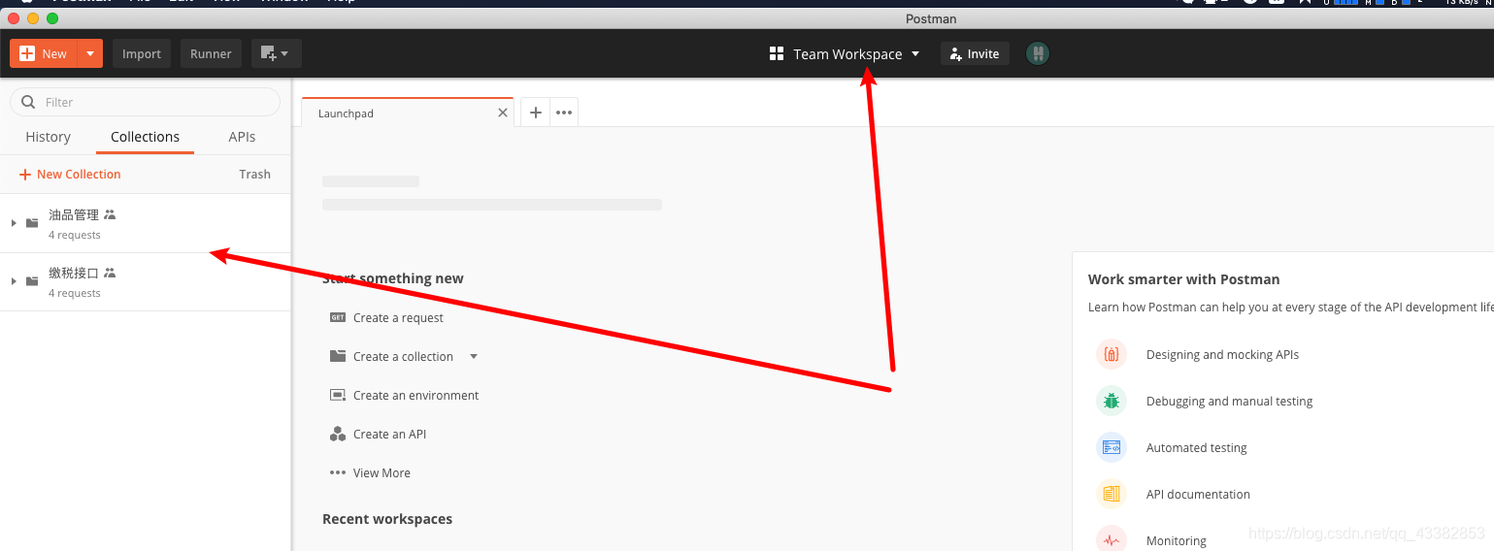Open the Create a collection dropdown arrow
Viewport: 1494px width, 551px height.
click(474, 356)
